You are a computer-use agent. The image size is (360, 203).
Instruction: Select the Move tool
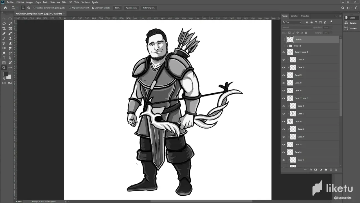click(4, 19)
